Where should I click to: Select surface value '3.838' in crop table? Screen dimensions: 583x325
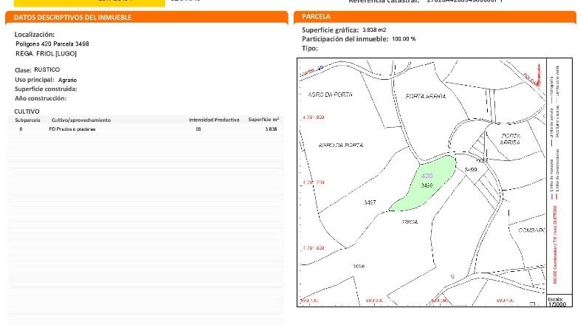pos(271,129)
